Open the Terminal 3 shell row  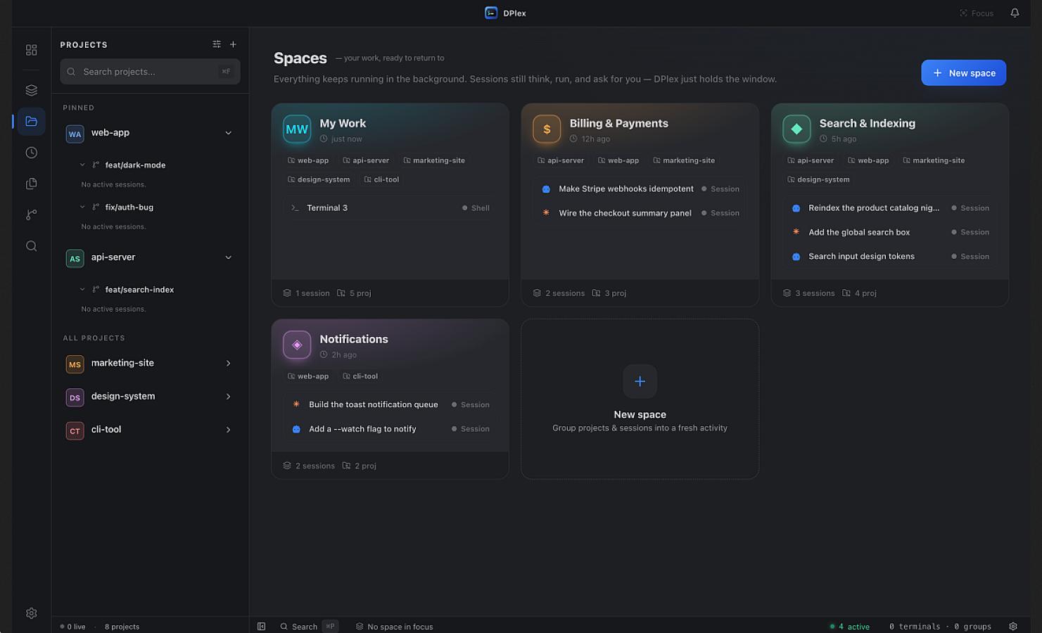(x=390, y=207)
